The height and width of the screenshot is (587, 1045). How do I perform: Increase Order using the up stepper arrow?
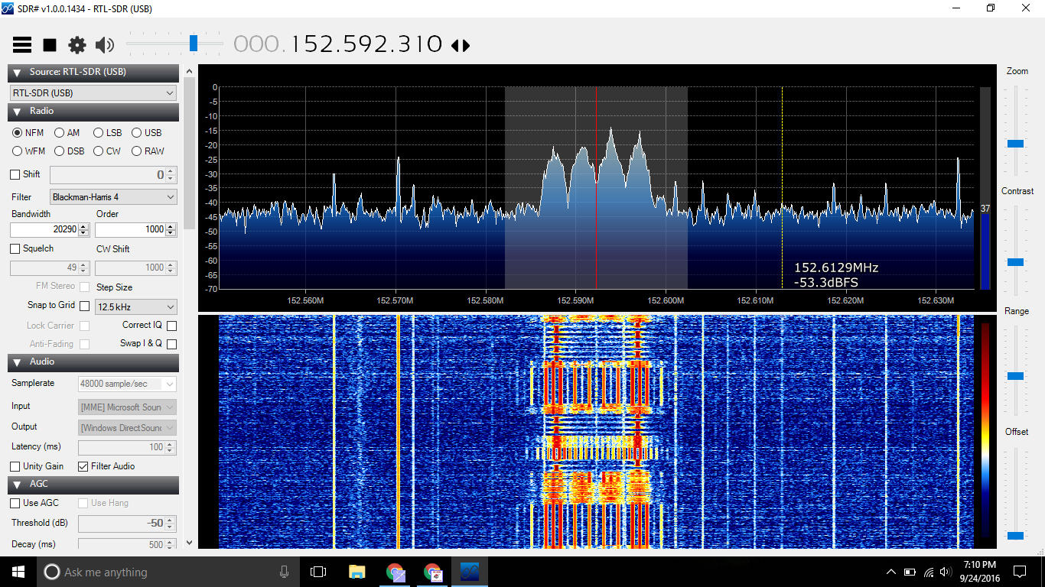coord(171,226)
